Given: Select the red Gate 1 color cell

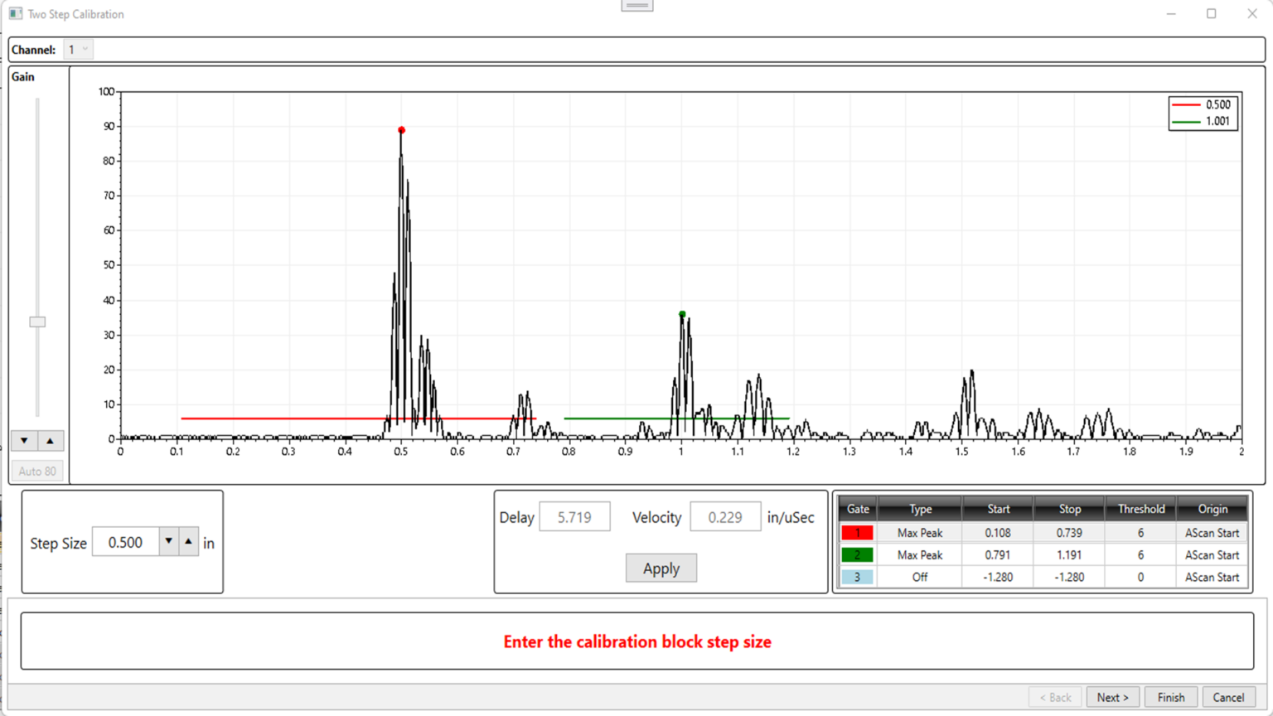Looking at the screenshot, I should (x=857, y=532).
